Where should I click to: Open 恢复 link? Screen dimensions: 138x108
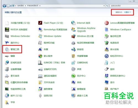46,49
